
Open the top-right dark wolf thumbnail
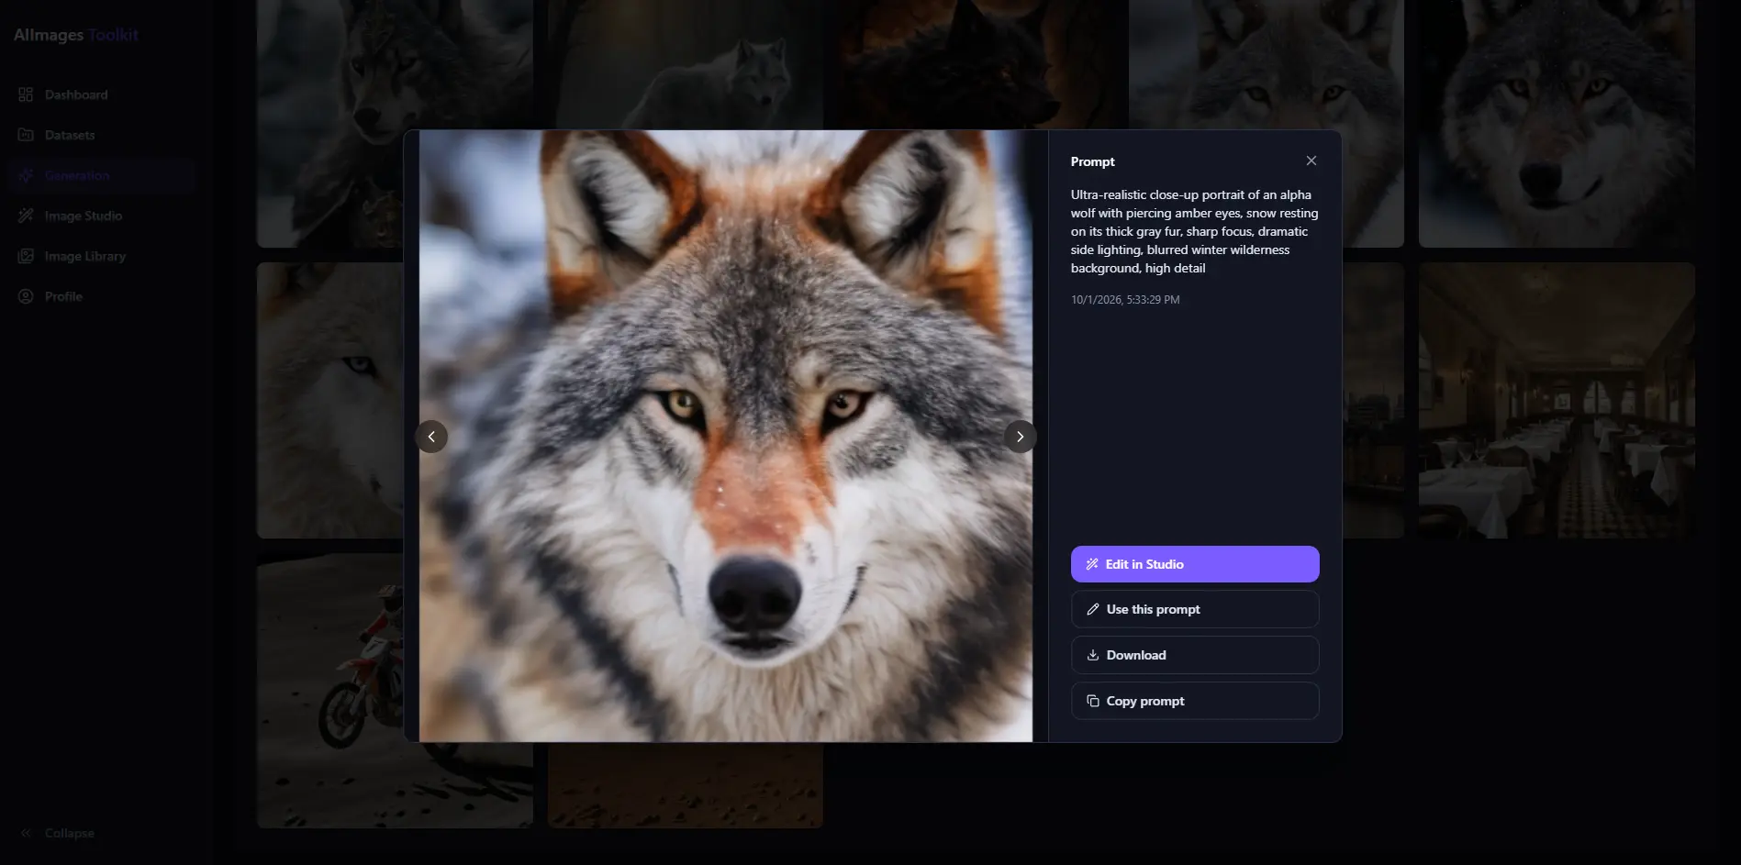[1557, 123]
